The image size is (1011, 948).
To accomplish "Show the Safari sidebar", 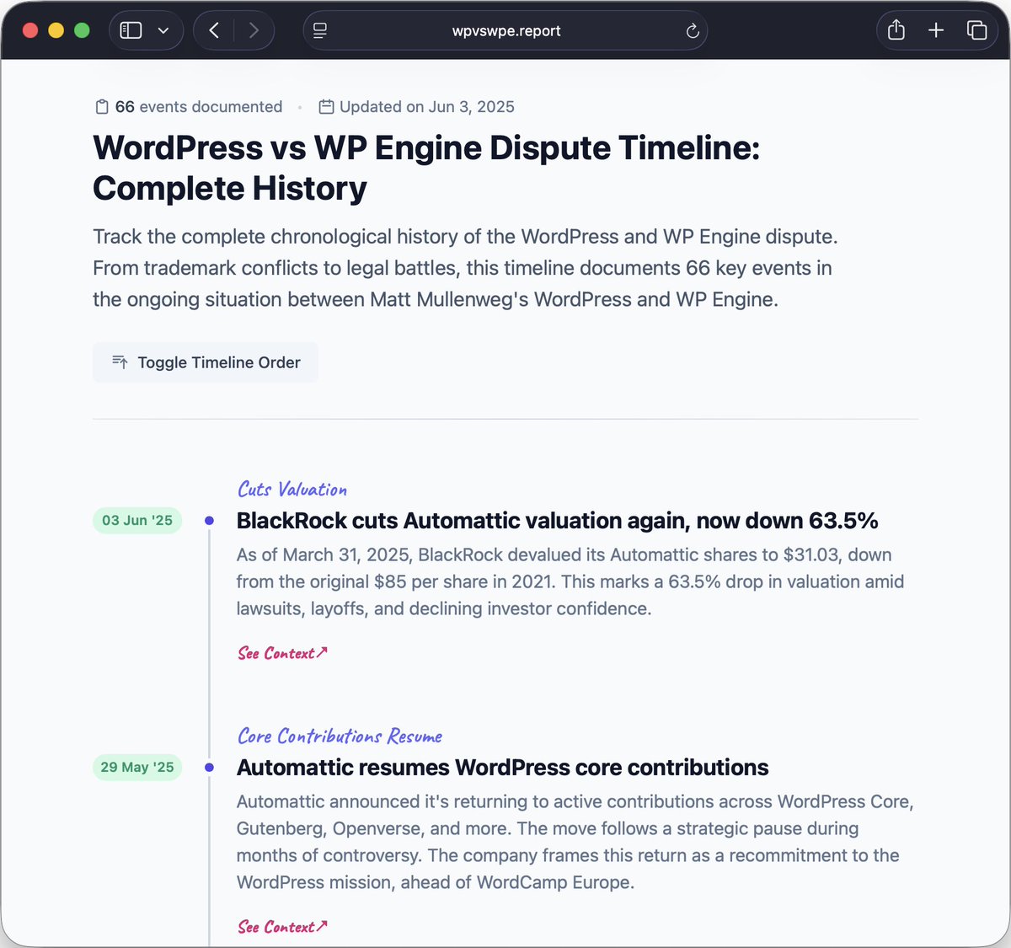I will pos(131,30).
